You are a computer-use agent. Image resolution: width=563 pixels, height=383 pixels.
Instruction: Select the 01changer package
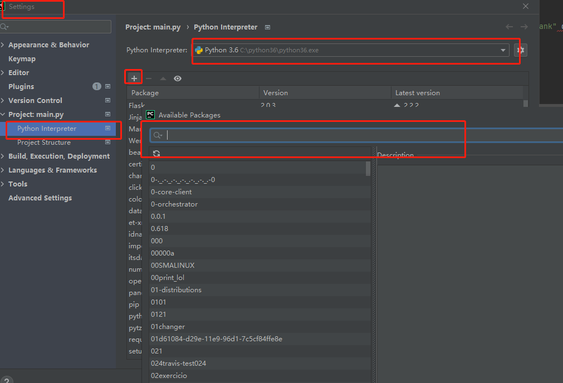[260, 327]
